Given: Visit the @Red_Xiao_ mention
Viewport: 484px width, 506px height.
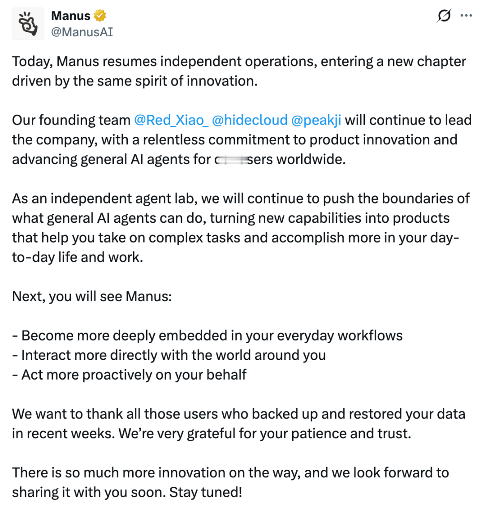Looking at the screenshot, I should 171,120.
